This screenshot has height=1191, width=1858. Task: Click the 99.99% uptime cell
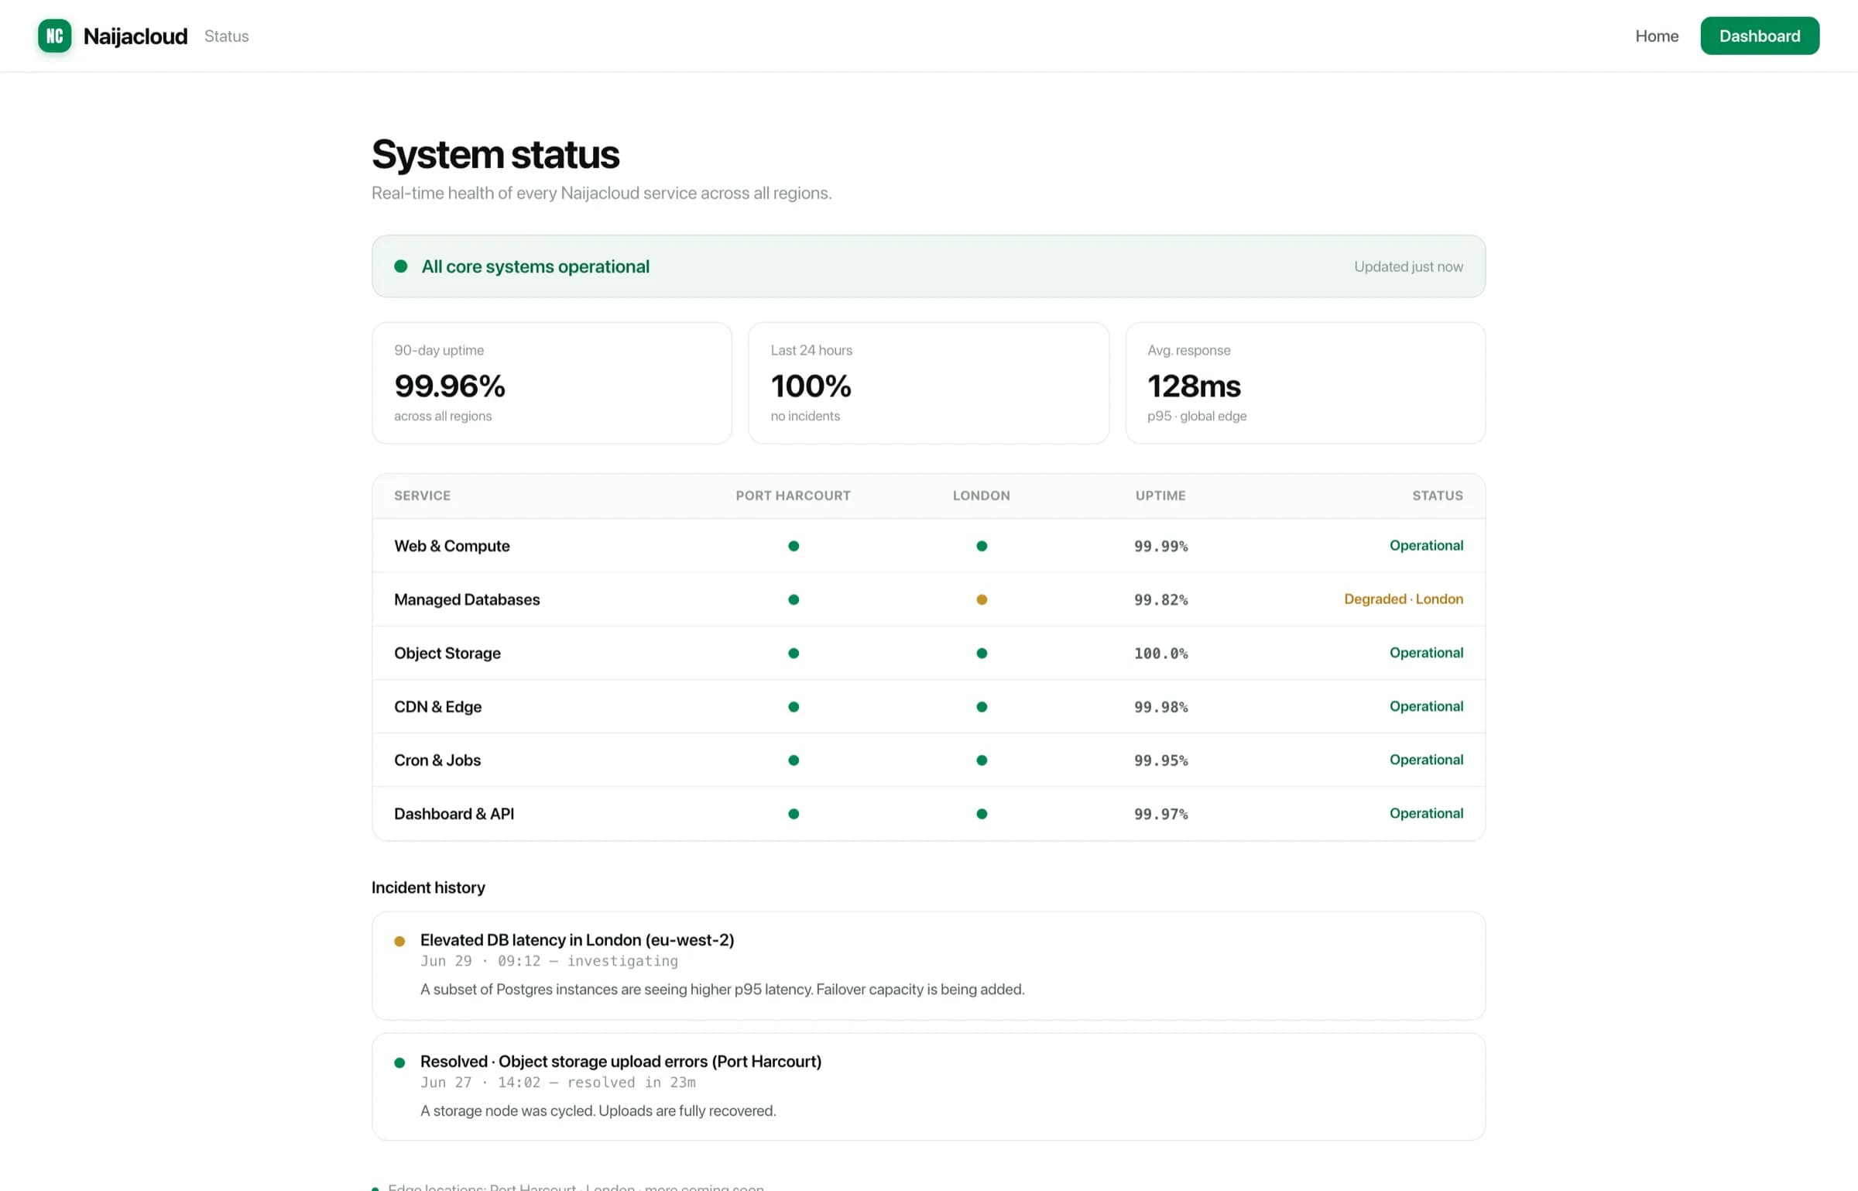point(1160,546)
